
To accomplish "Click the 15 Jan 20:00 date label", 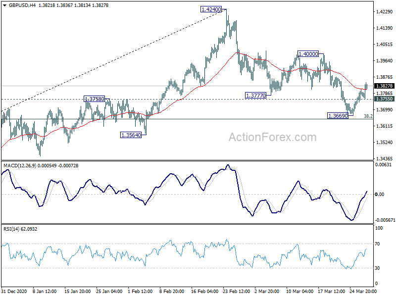I will (77, 292).
